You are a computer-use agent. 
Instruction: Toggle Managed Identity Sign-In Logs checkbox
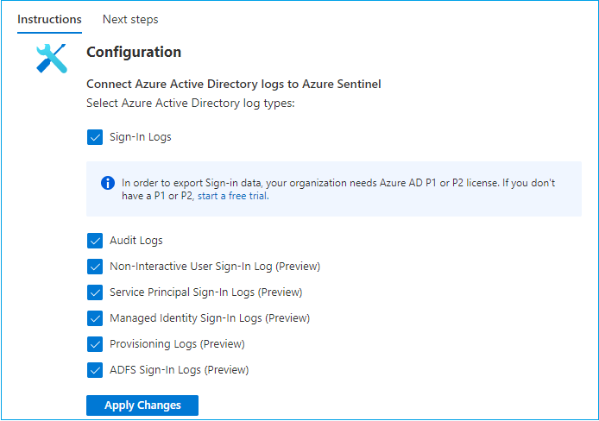95,318
